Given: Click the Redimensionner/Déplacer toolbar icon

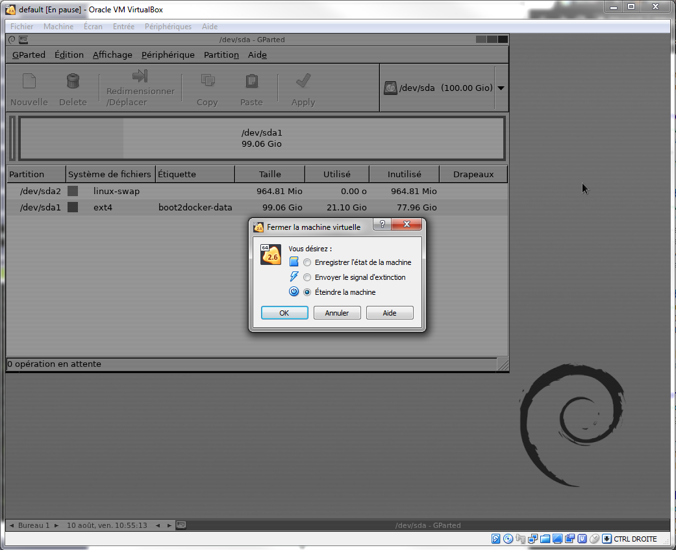Looking at the screenshot, I should tap(140, 76).
